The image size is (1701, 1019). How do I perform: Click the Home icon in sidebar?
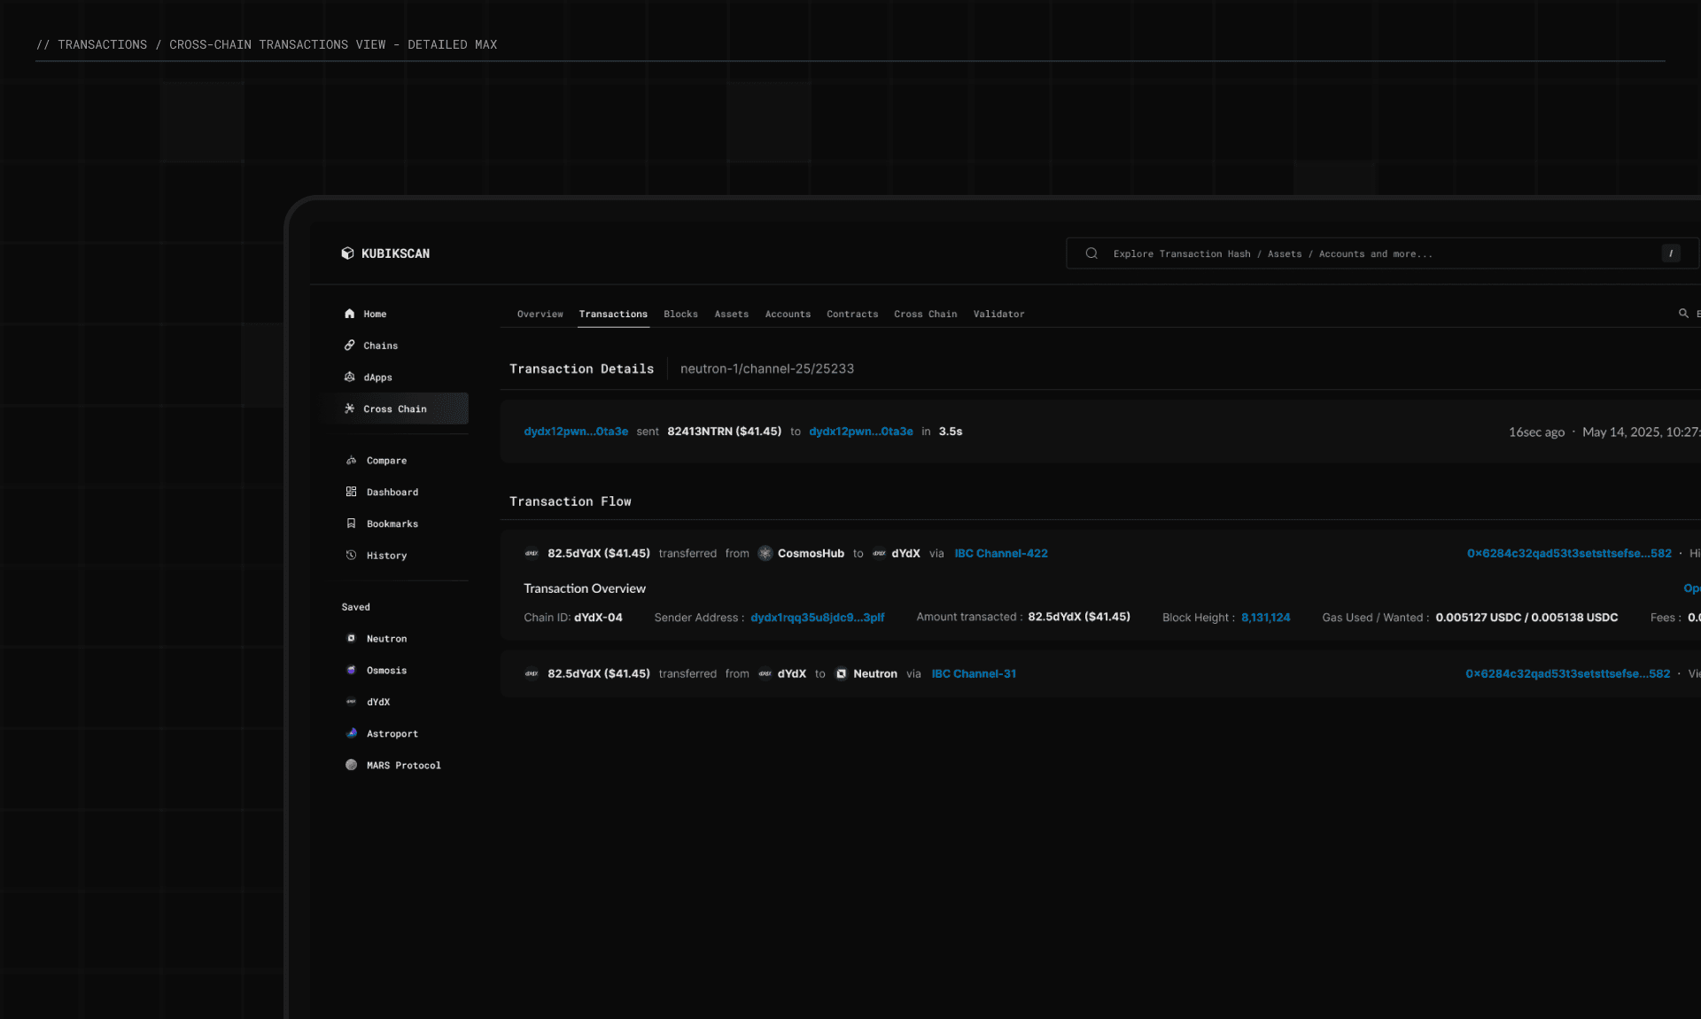tap(350, 314)
